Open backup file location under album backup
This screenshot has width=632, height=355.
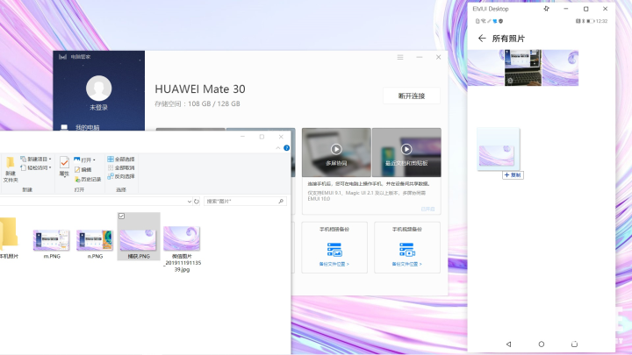tap(334, 264)
